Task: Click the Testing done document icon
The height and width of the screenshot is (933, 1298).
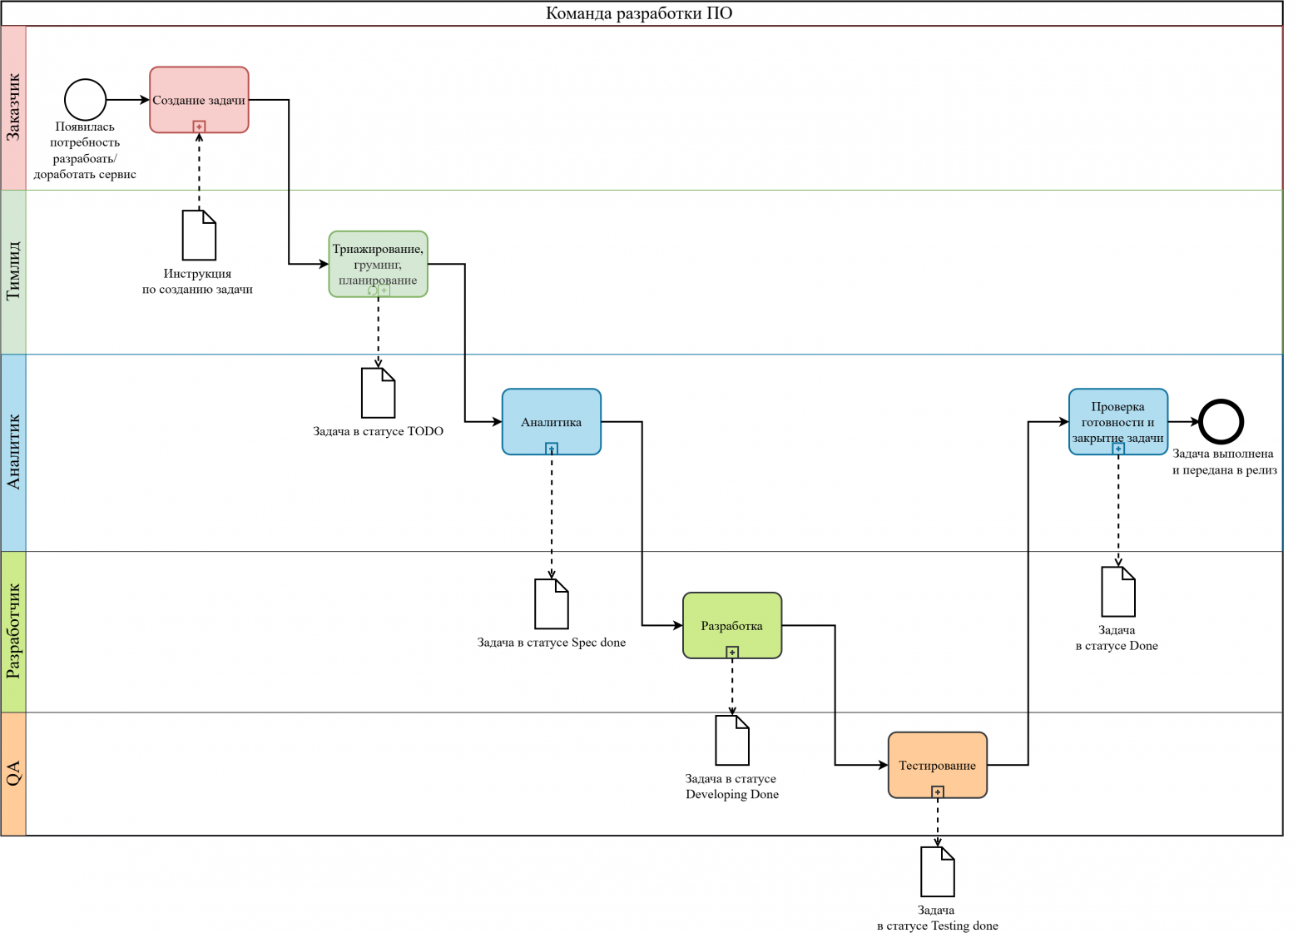Action: click(937, 871)
